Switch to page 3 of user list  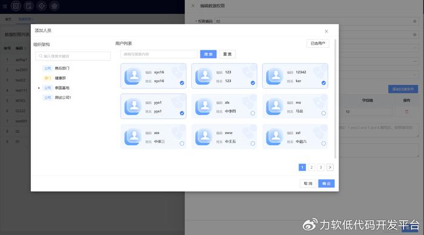(x=320, y=167)
